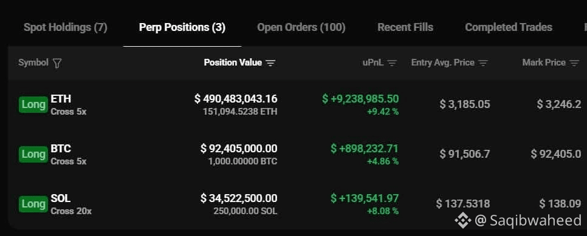This screenshot has height=236, width=587.
Task: Click the SOL symbol name
Action: [61, 198]
